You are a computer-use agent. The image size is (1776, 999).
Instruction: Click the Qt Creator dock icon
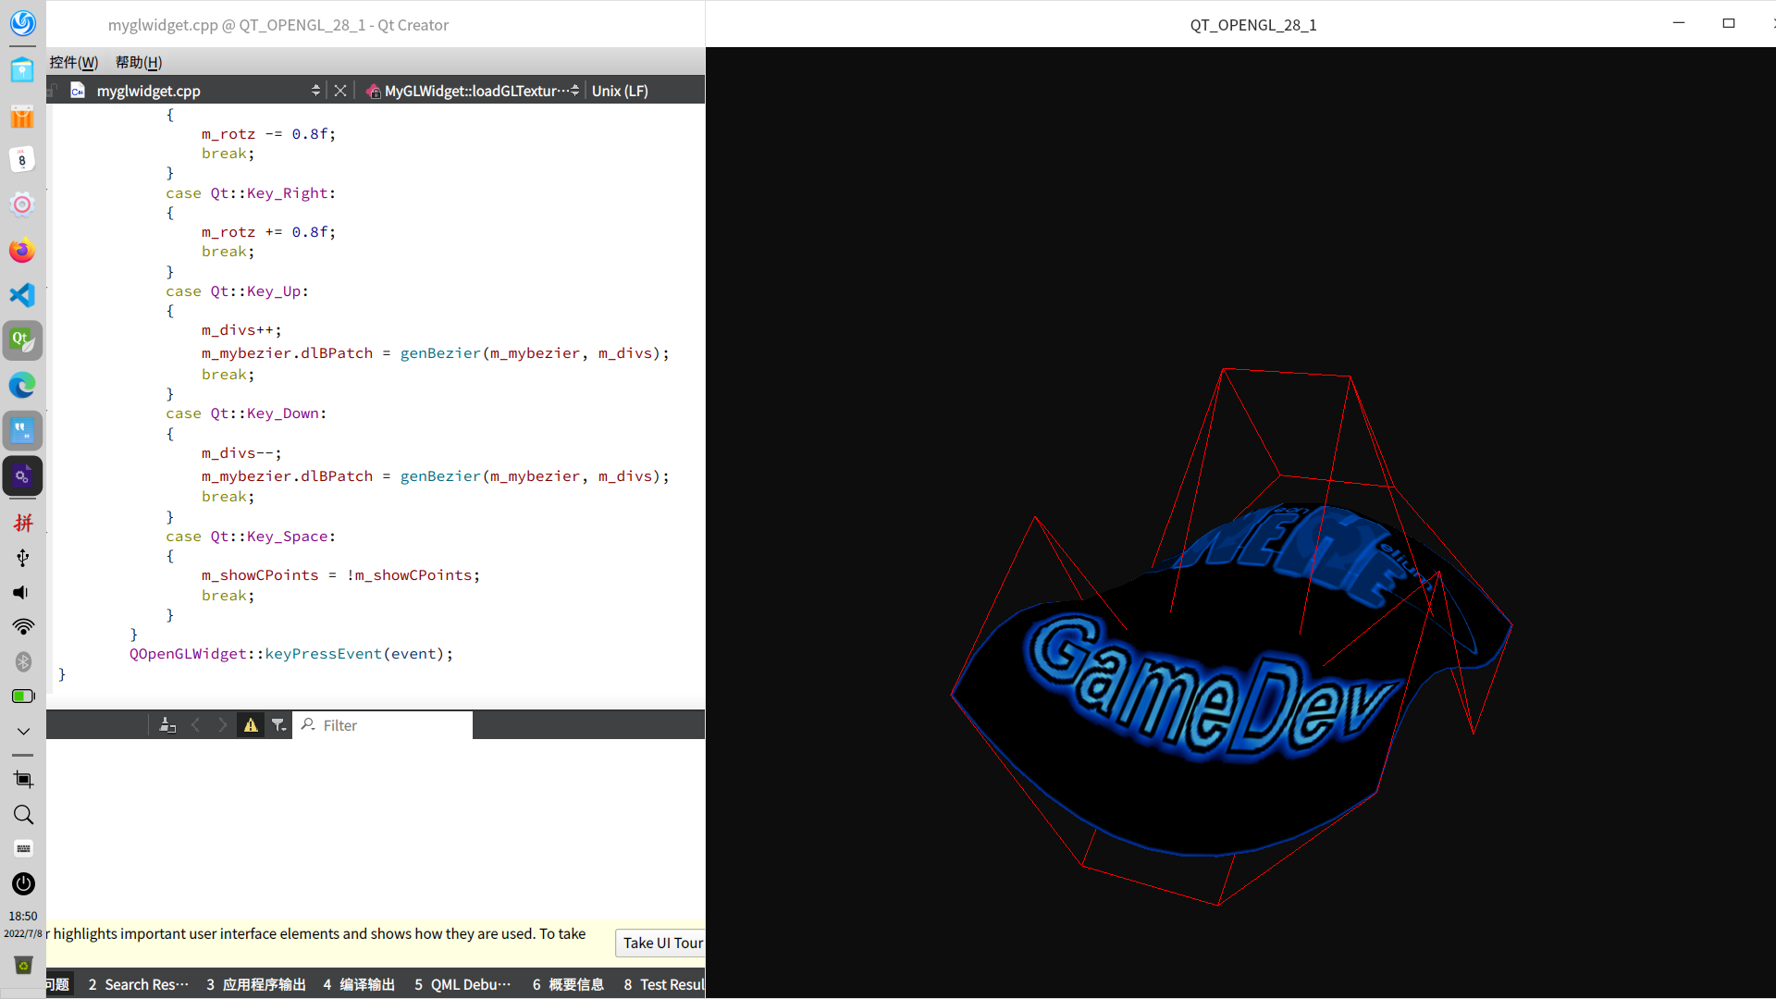pyautogui.click(x=22, y=340)
